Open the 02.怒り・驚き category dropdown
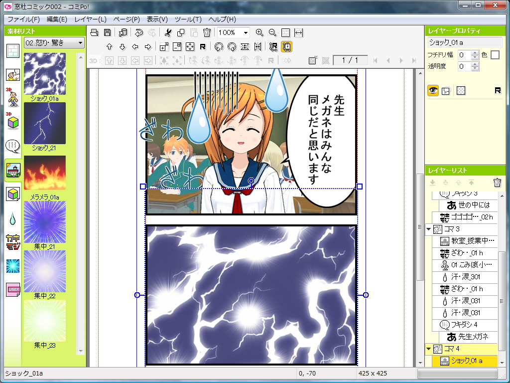Image resolution: width=510 pixels, height=383 pixels. (x=54, y=43)
